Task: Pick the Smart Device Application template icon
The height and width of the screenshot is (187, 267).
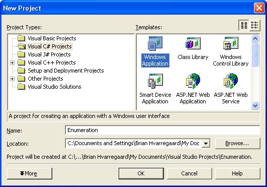Action: click(155, 81)
